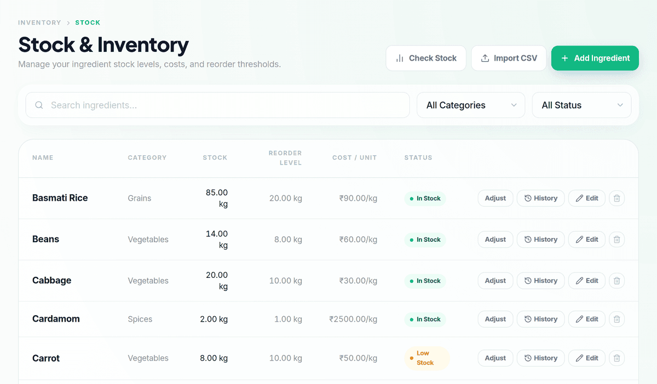The width and height of the screenshot is (657, 384).
Task: Edit the Carrot entry
Action: tap(587, 358)
